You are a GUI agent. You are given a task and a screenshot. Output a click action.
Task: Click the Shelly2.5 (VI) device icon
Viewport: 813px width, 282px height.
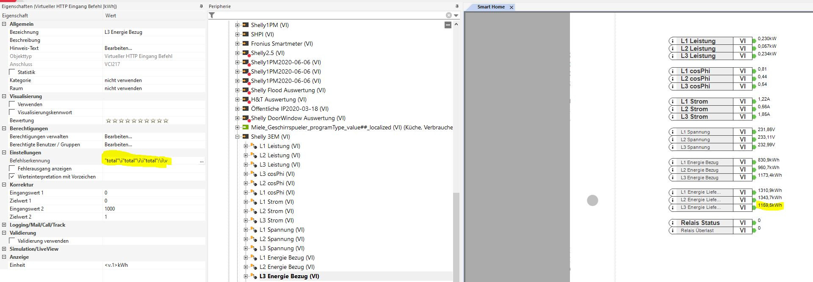pos(245,53)
